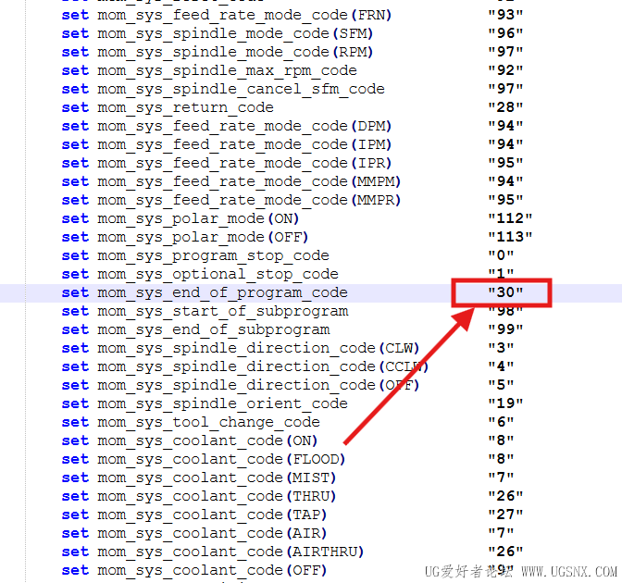Click mom_sys_feed_rate_mode_code(MMPR) line

pos(230,200)
